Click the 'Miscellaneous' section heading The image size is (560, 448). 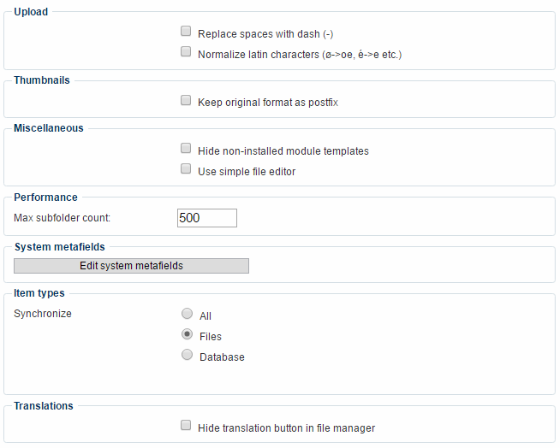49,128
